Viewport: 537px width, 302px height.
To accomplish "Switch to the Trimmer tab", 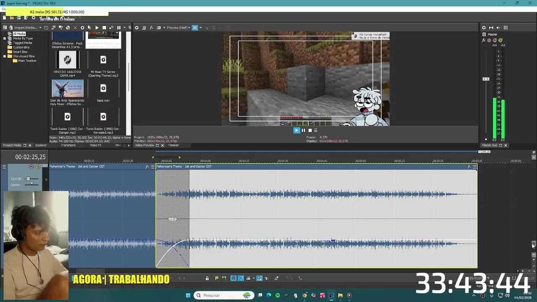I will click(173, 145).
